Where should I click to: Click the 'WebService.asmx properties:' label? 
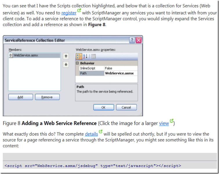tap(96, 50)
